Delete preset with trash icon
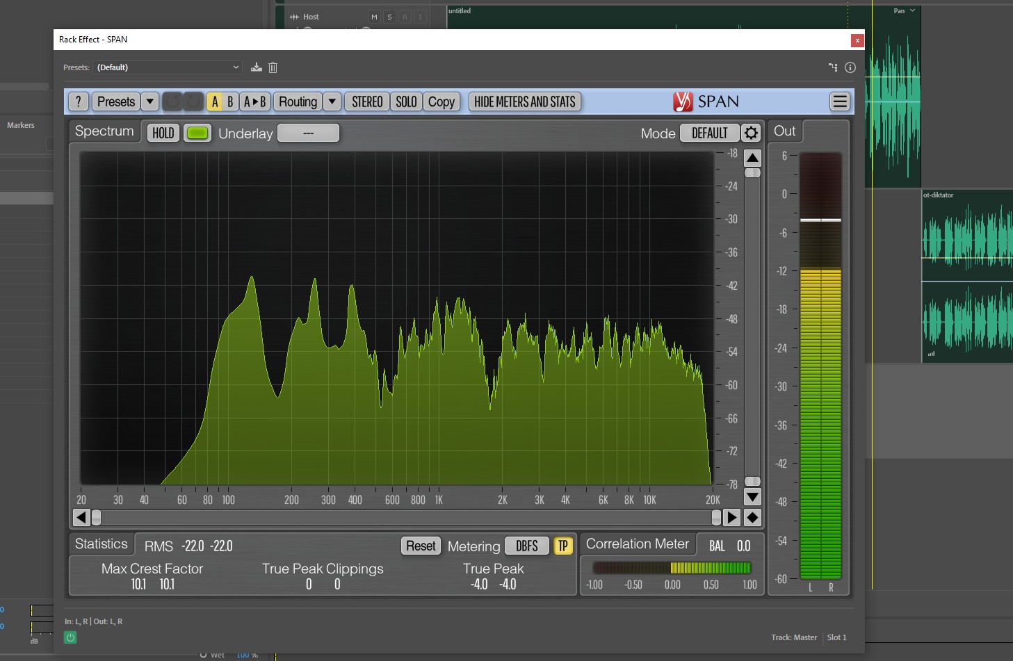 [x=273, y=67]
